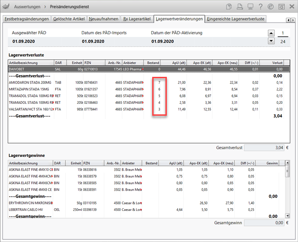Switch to the Gelöschte Artikel tab
Screen dimensions: 298x242
coord(69,19)
